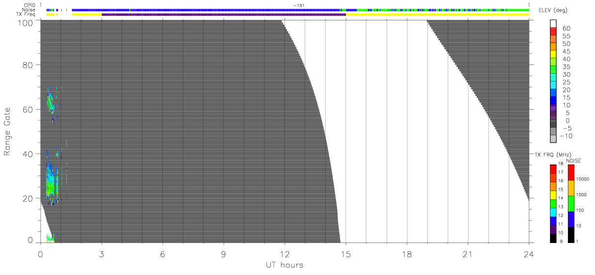Click the small echo cluster near range gate 0
Screen dimensions: 595x275
pos(49,238)
